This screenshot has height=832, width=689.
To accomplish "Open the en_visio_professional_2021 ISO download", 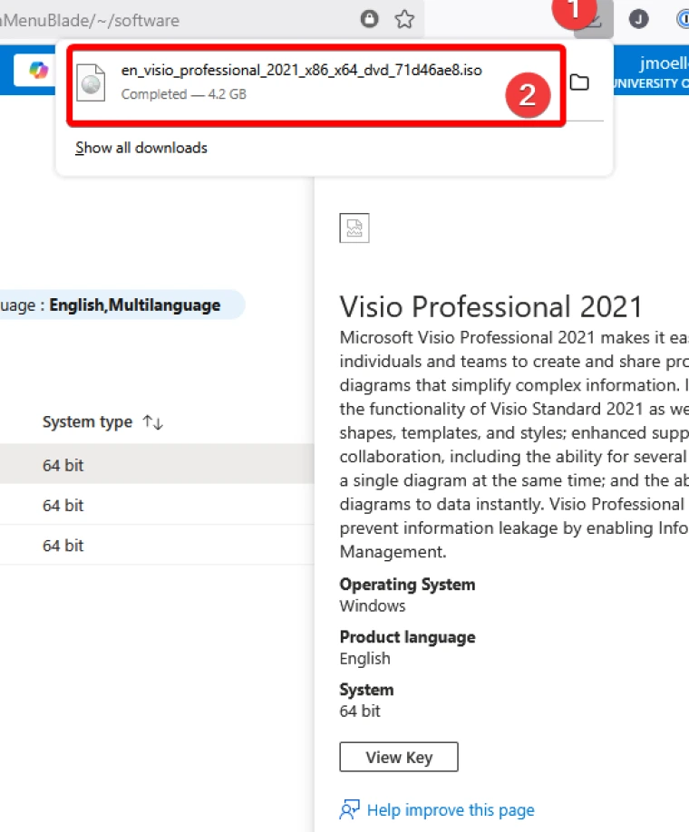I will click(301, 72).
